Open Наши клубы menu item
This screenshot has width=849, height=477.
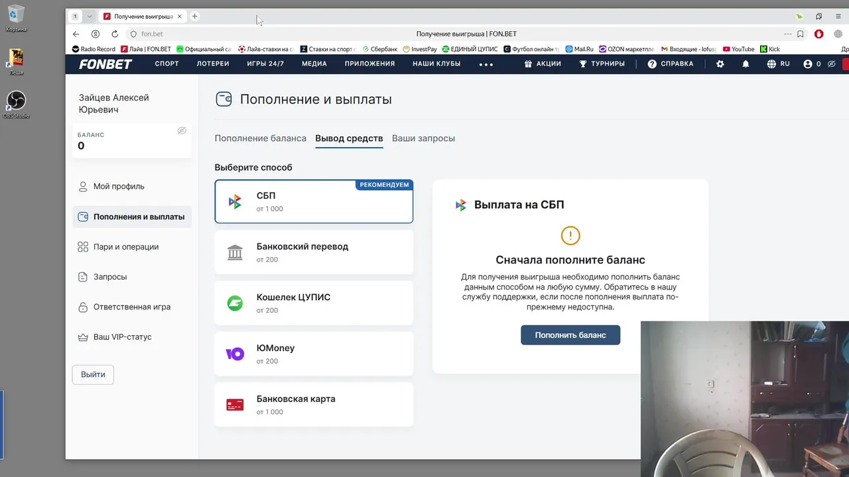click(x=436, y=64)
